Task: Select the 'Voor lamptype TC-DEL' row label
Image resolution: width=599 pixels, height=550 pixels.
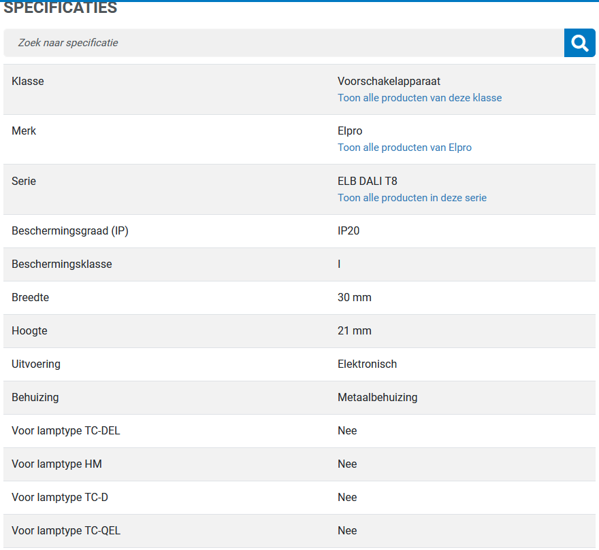Action: [66, 430]
